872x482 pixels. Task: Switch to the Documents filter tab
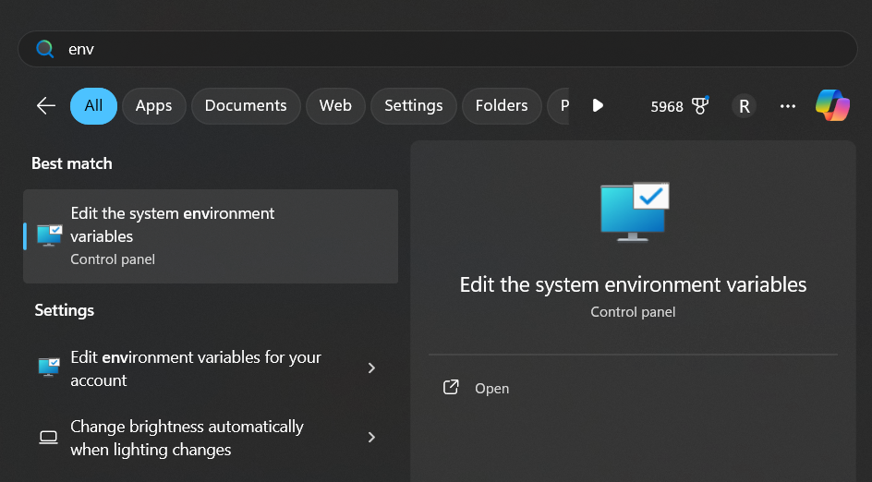(246, 105)
